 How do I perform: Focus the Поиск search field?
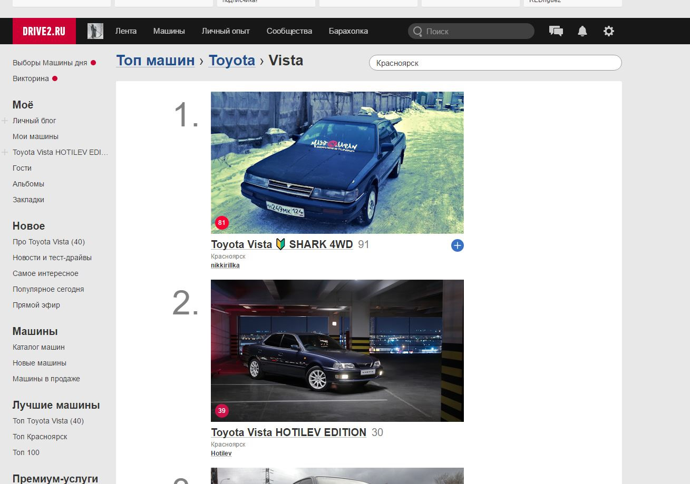click(471, 31)
